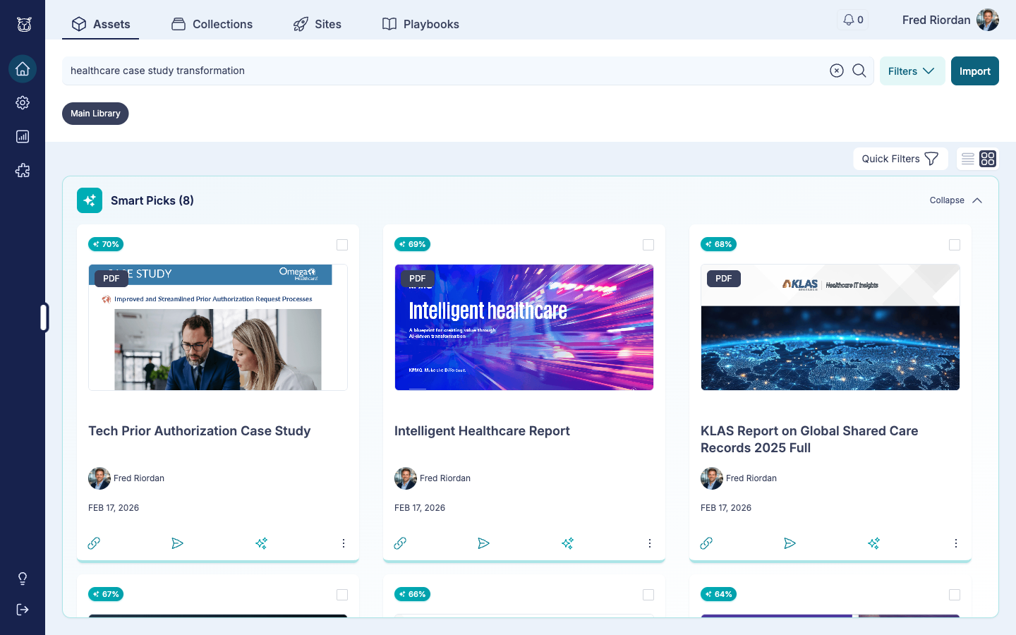Click the analytics bar chart icon in the sidebar
Screen dimensions: 1016x635
pyautogui.click(x=23, y=136)
